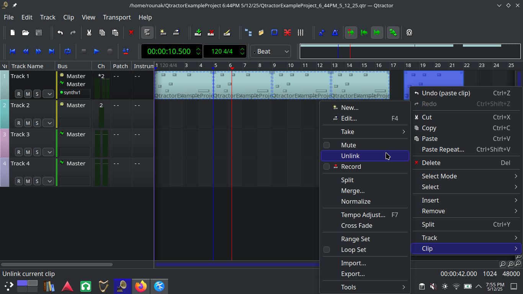This screenshot has width=523, height=294.
Task: Open the Transport menu in the menu bar
Action: [x=117, y=17]
